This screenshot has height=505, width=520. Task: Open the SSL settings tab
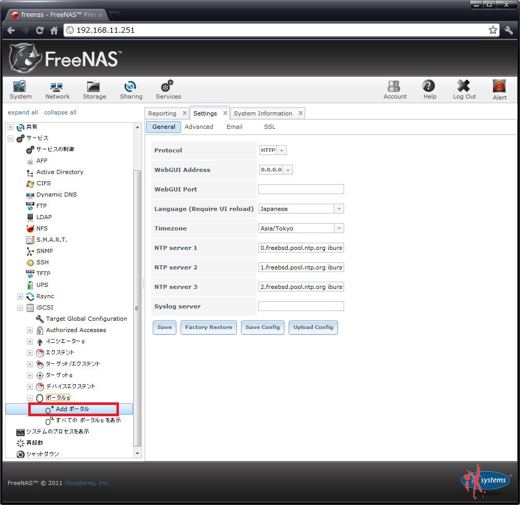pos(270,127)
